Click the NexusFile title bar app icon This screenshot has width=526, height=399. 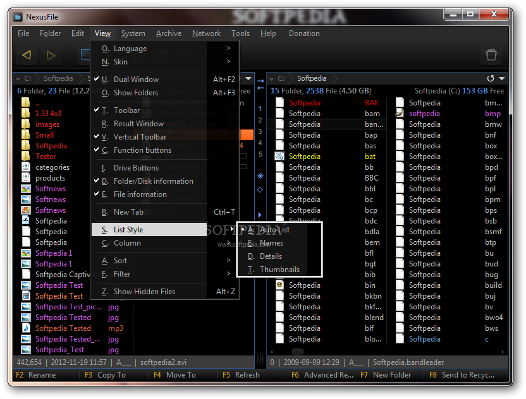[x=18, y=17]
